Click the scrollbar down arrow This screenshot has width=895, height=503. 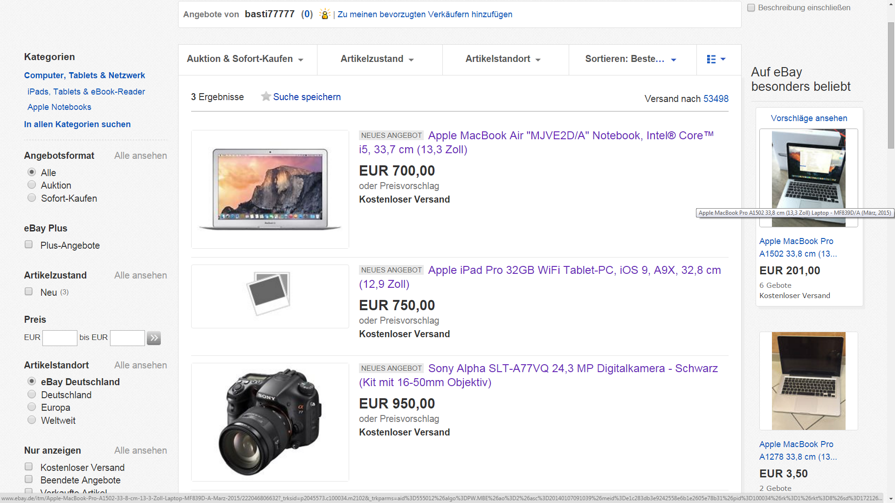[891, 499]
